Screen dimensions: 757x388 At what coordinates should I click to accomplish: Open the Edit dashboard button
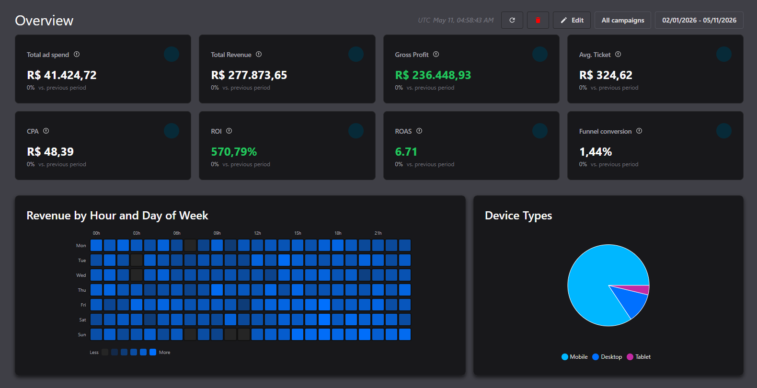tap(572, 20)
